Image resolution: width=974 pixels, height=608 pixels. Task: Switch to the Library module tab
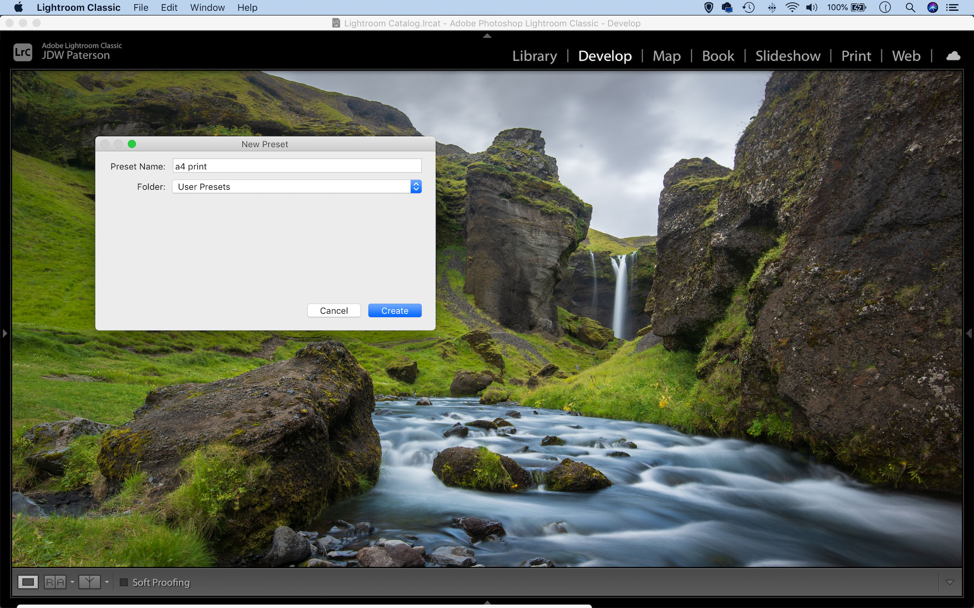[535, 56]
